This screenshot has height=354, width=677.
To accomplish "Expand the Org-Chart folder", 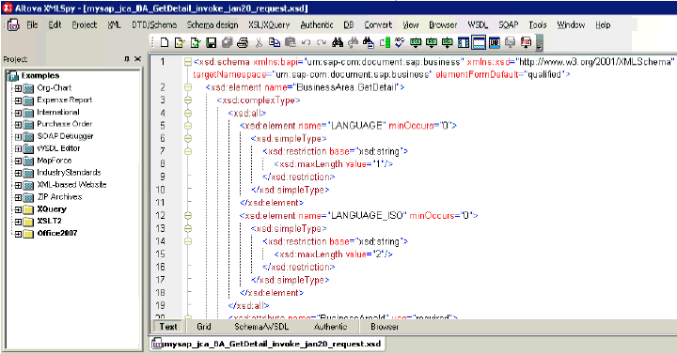I will (18, 89).
